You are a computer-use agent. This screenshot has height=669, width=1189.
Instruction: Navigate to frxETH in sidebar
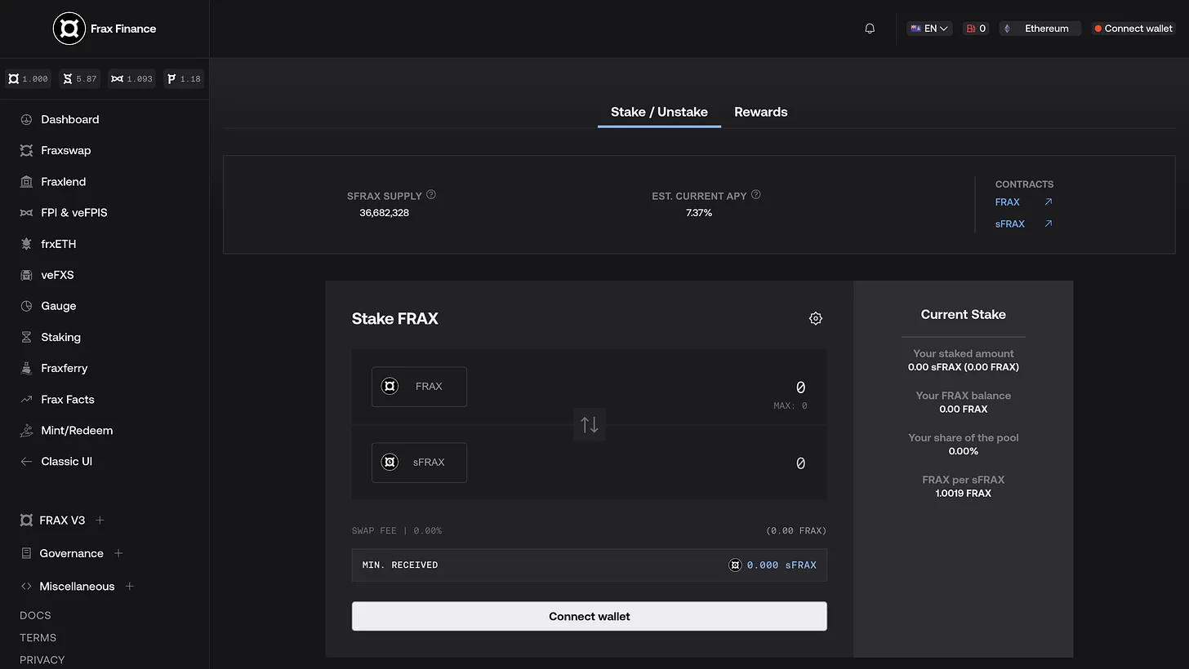point(59,244)
